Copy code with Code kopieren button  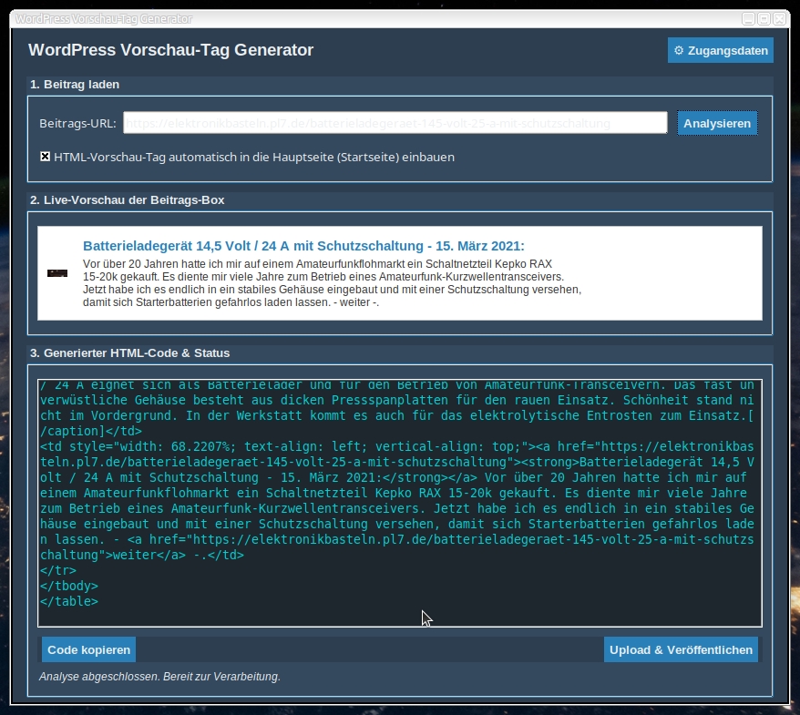[x=88, y=649]
